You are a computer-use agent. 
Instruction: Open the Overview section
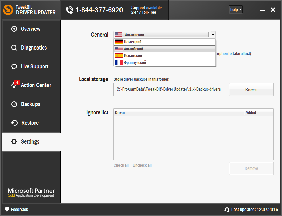tap(31, 29)
